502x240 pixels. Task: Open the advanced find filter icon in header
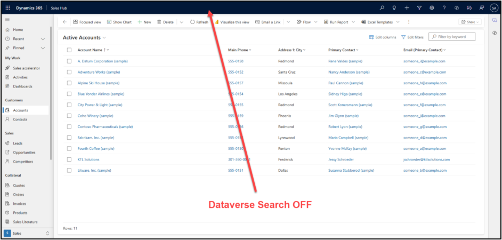pyautogui.click(x=419, y=7)
